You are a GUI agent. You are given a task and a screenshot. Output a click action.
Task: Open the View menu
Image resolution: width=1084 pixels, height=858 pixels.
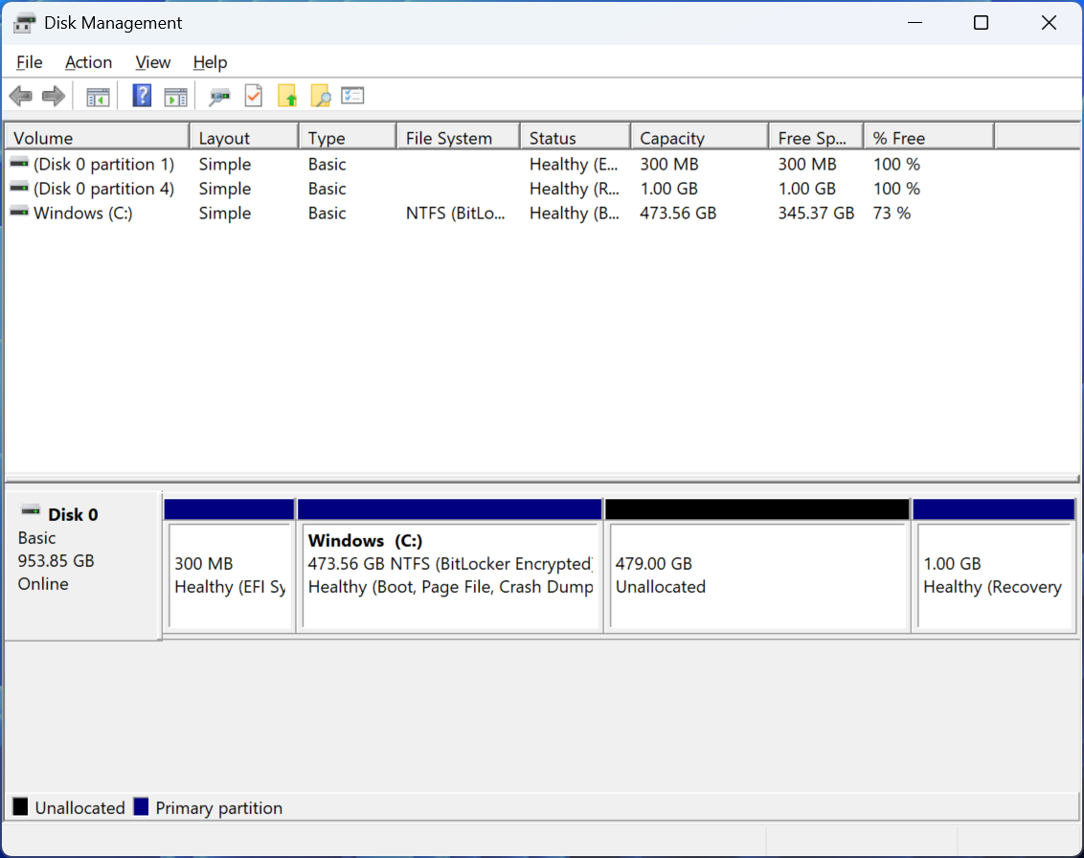tap(153, 62)
